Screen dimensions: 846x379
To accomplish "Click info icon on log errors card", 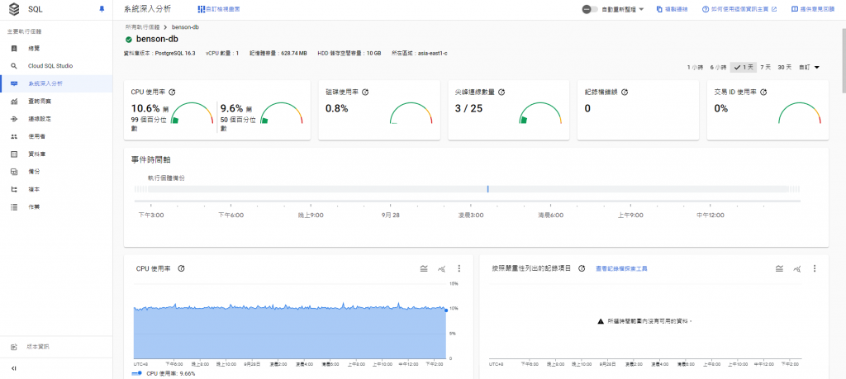I will (625, 92).
